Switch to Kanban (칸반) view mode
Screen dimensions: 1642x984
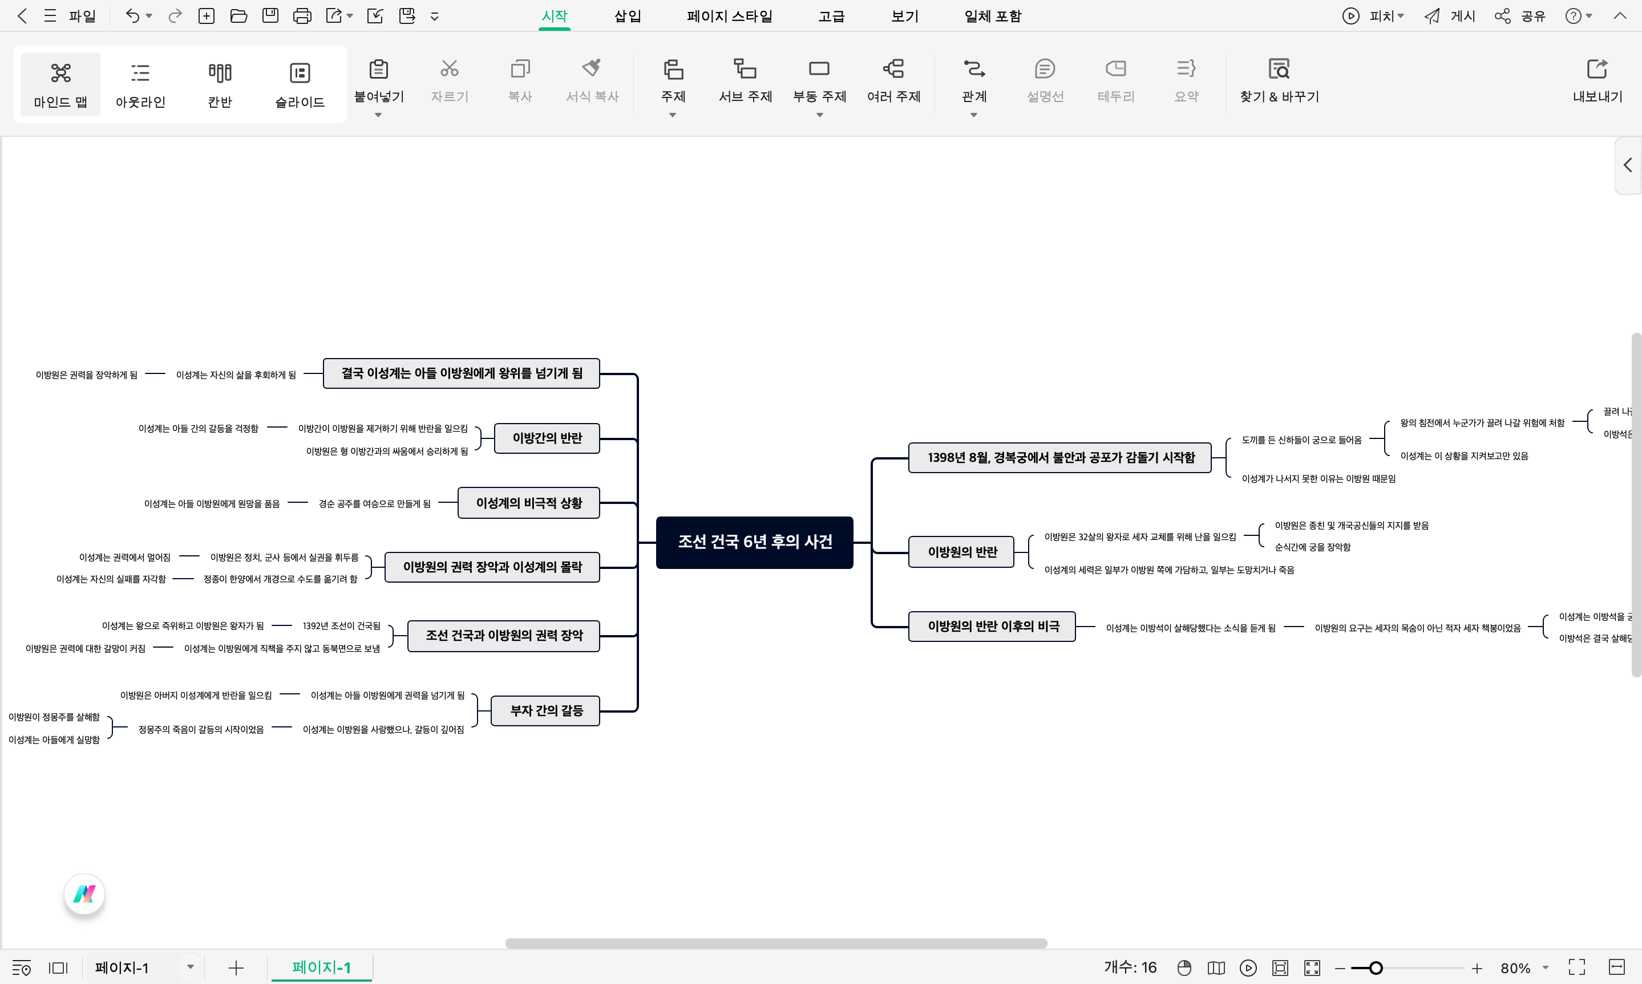point(220,84)
